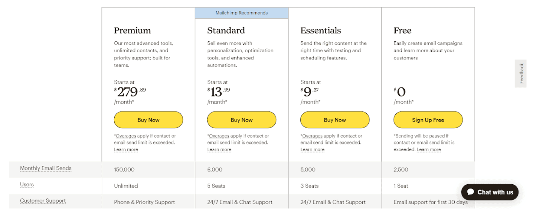Click Sign Up Free button
The height and width of the screenshot is (214, 535).
pyautogui.click(x=428, y=120)
